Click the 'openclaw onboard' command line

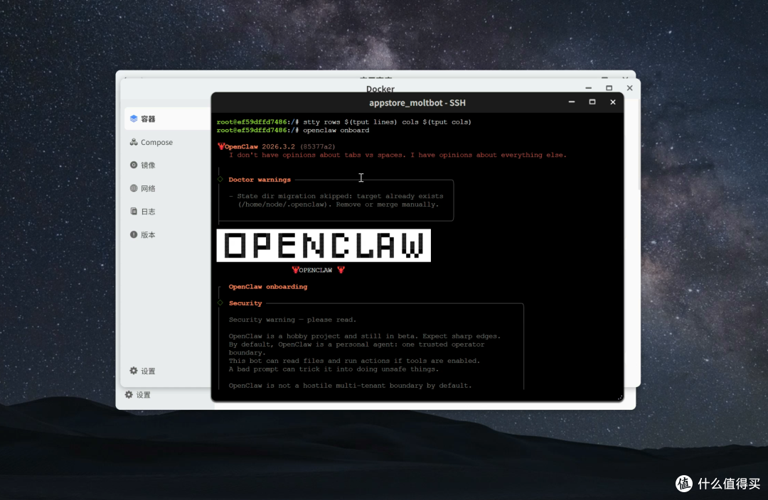tap(293, 130)
